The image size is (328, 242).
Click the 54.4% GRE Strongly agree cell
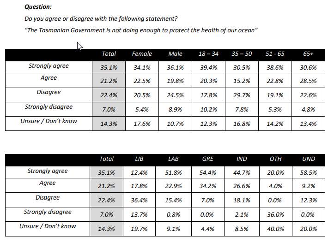(208, 173)
